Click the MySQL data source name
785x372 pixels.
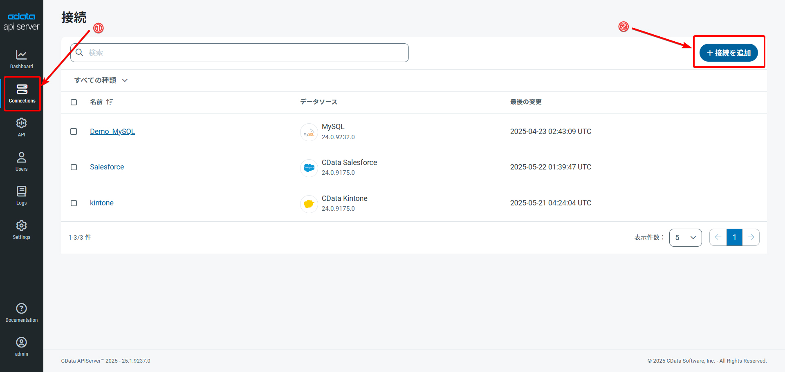pyautogui.click(x=333, y=127)
